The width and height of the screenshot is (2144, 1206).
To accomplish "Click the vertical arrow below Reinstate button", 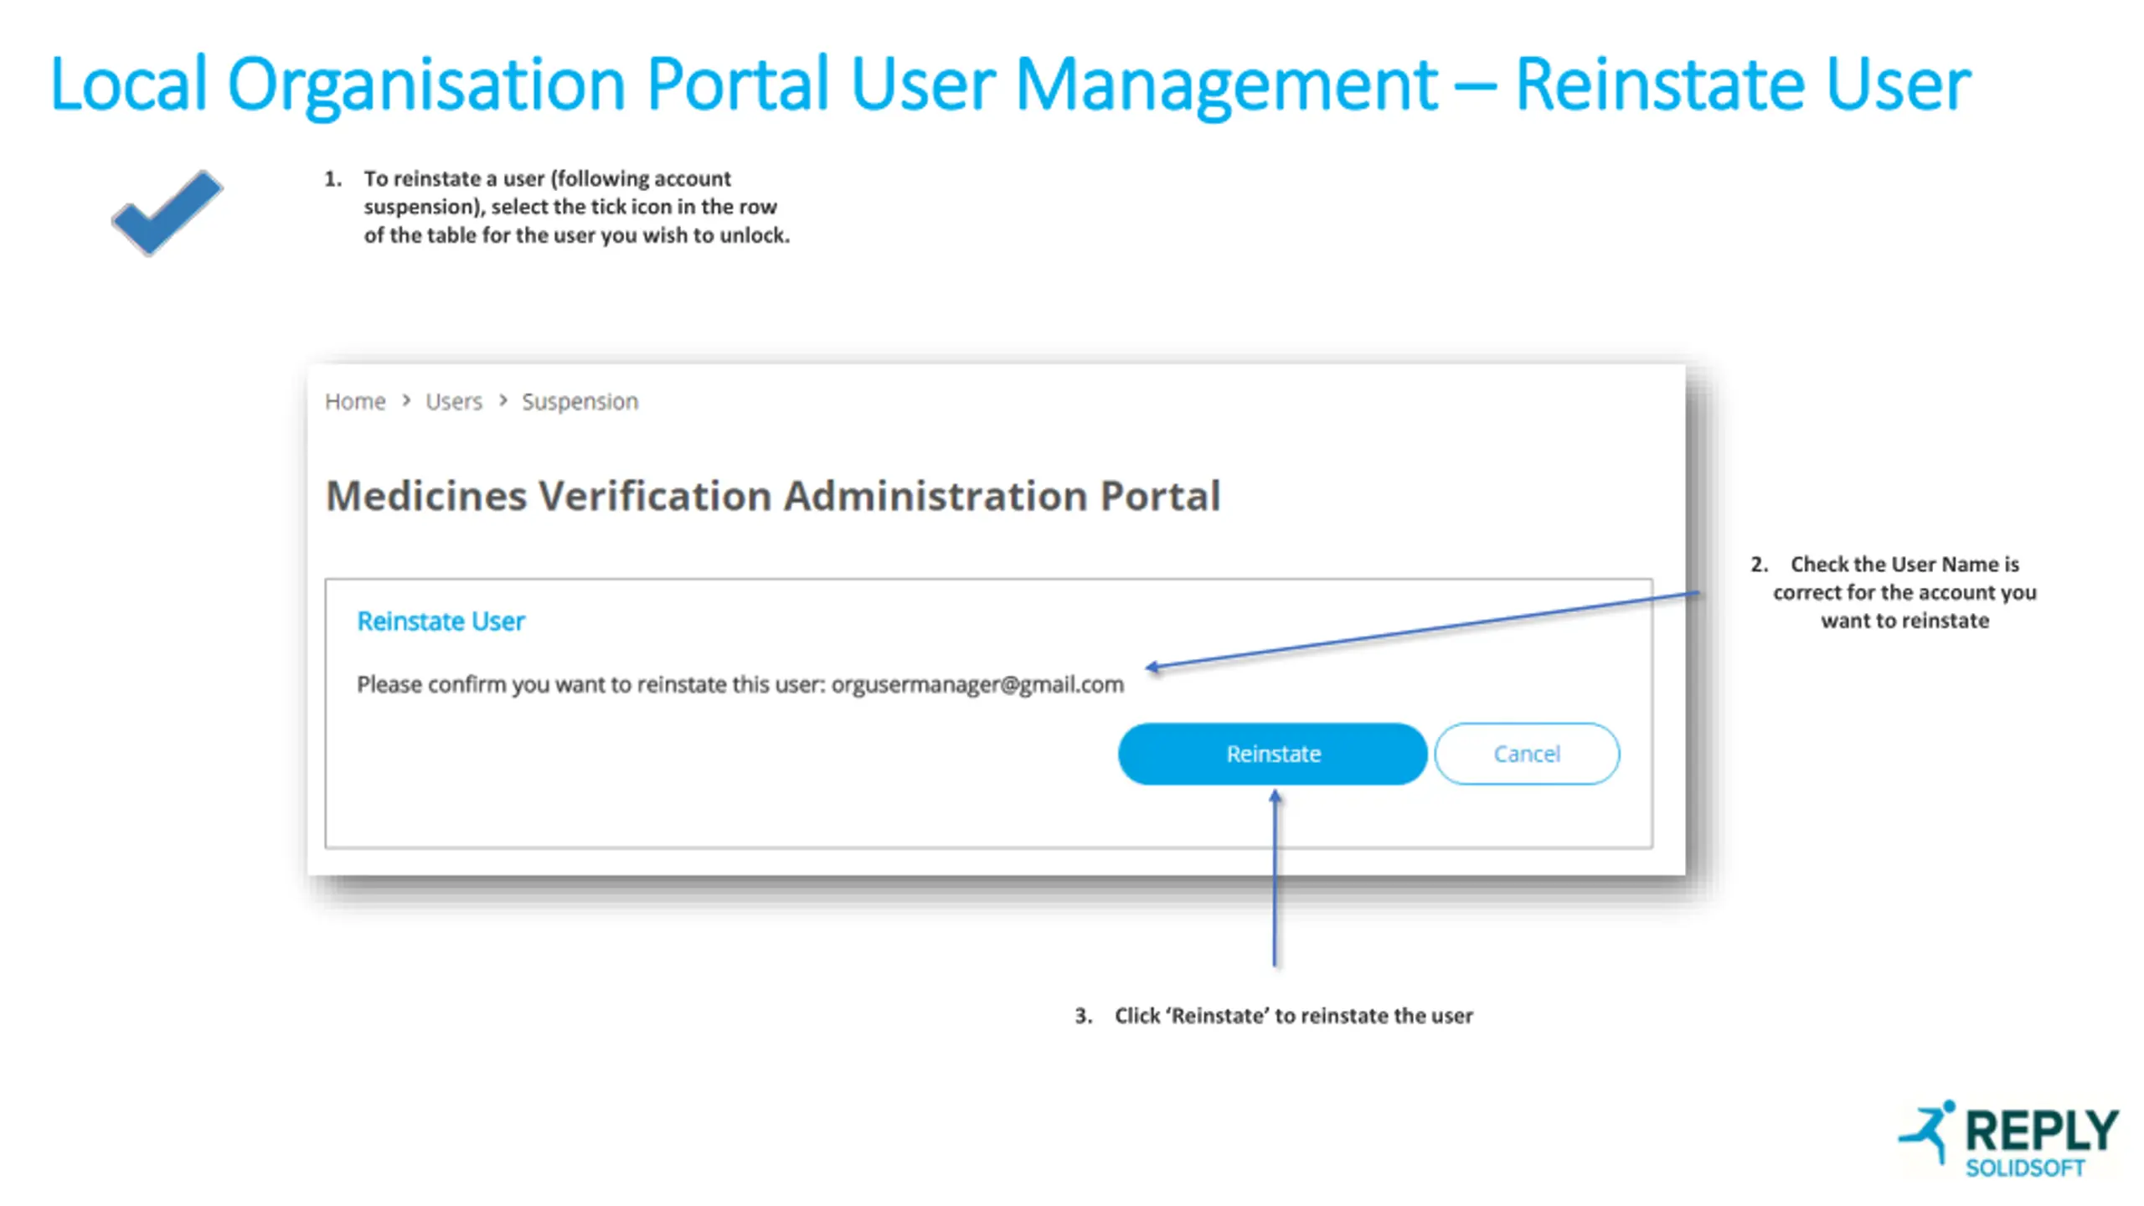I will click(x=1275, y=879).
